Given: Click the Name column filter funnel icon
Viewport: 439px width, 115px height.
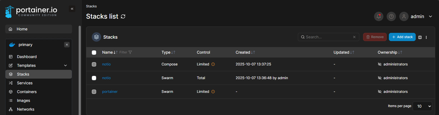Looking at the screenshot, I should (x=130, y=52).
